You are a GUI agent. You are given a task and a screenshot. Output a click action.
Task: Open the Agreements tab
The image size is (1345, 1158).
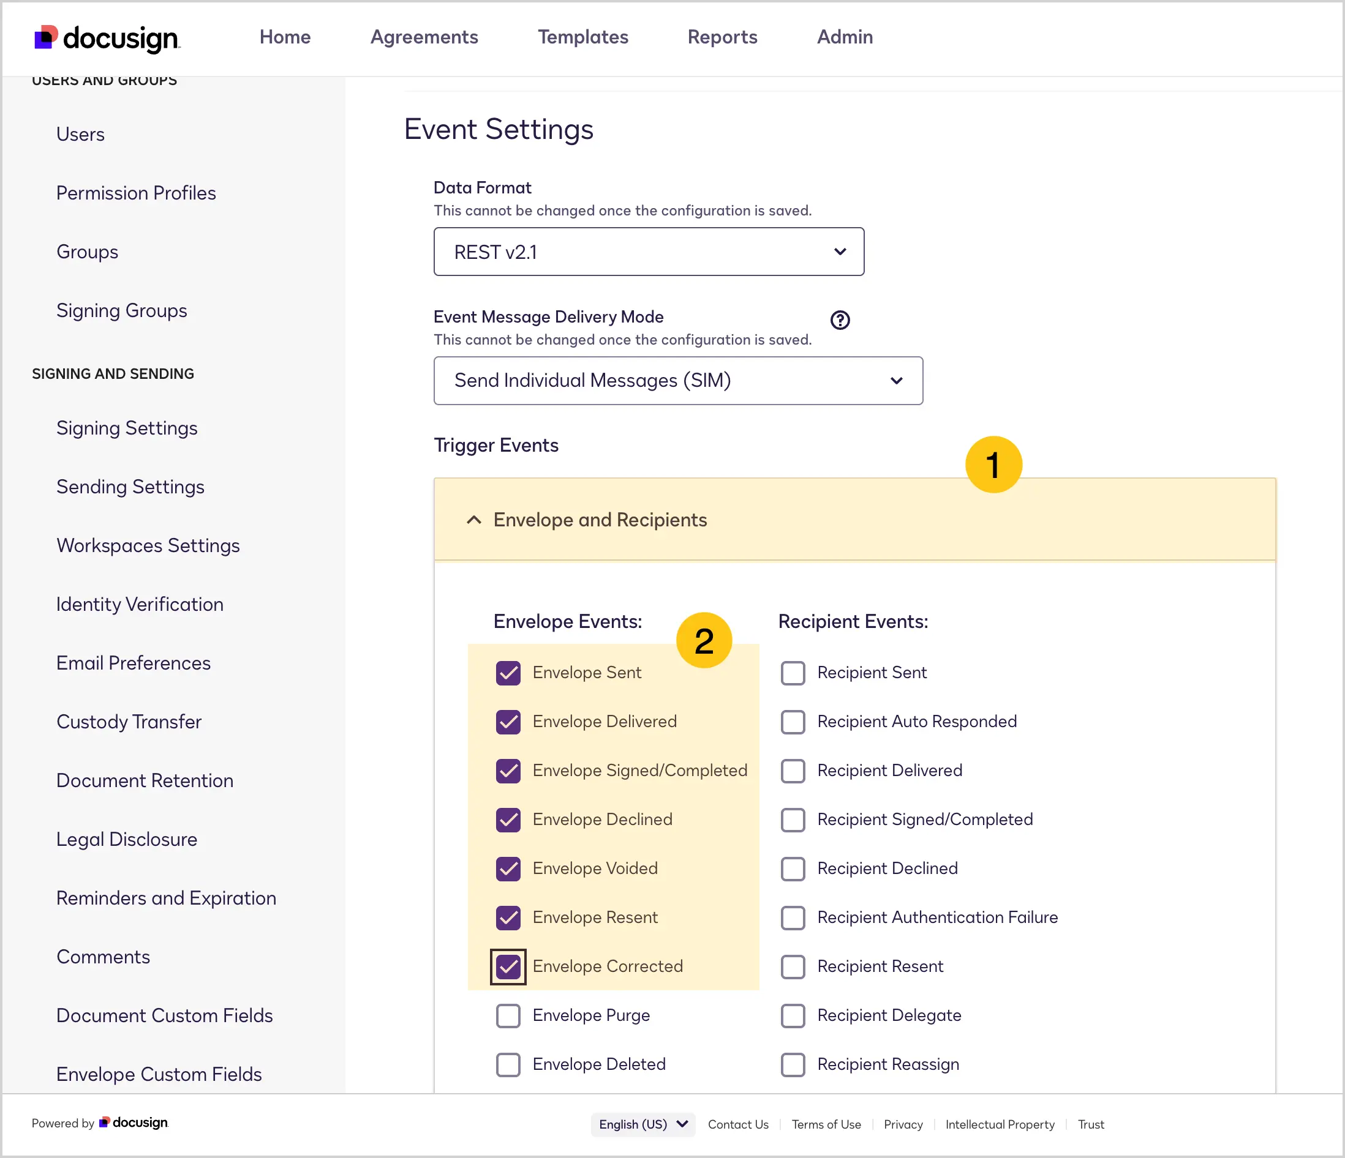click(x=424, y=37)
